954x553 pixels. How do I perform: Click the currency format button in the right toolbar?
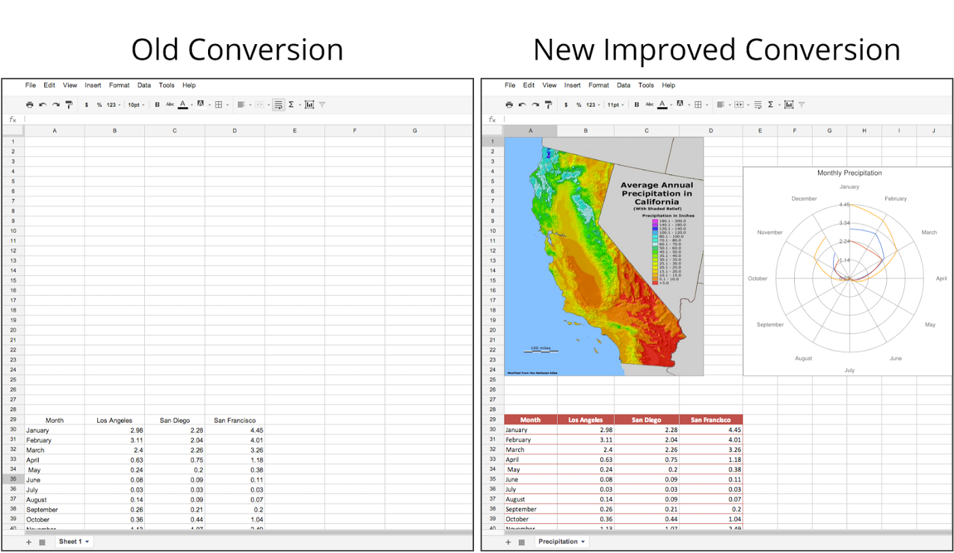coord(566,105)
